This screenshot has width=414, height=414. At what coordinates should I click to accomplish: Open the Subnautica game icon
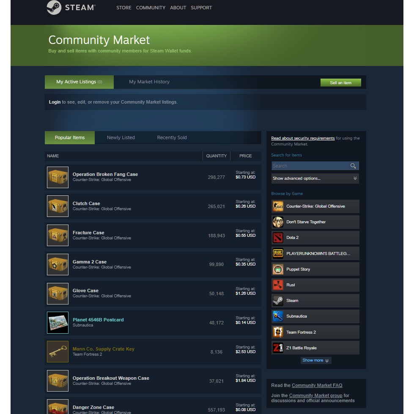pyautogui.click(x=278, y=316)
